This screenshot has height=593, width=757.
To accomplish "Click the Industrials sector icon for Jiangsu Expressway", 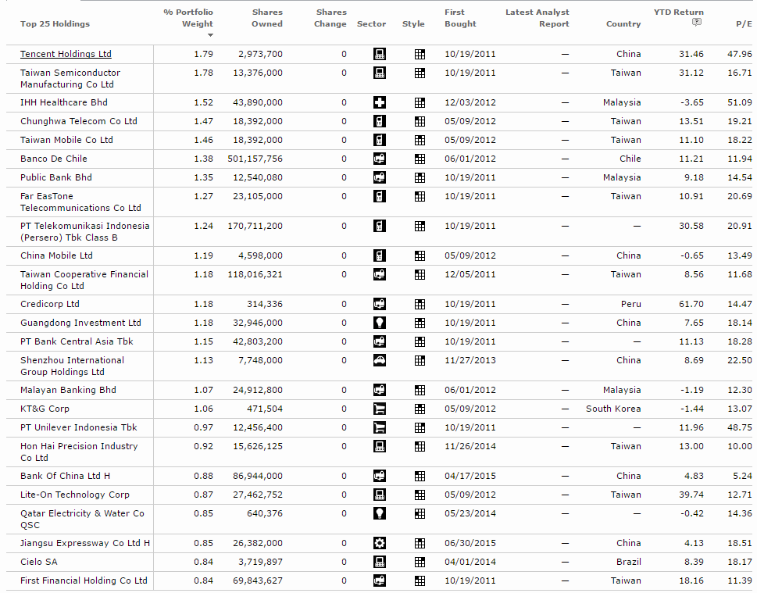I will coord(379,543).
